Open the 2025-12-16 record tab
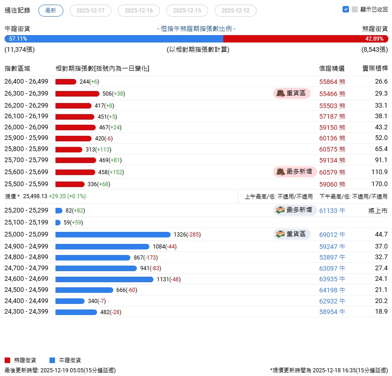 (x=139, y=11)
